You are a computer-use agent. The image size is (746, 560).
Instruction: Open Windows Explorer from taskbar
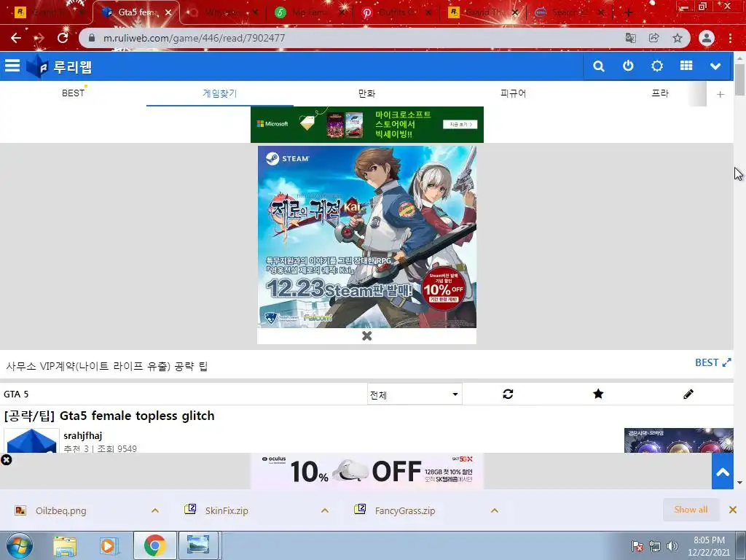click(x=65, y=545)
